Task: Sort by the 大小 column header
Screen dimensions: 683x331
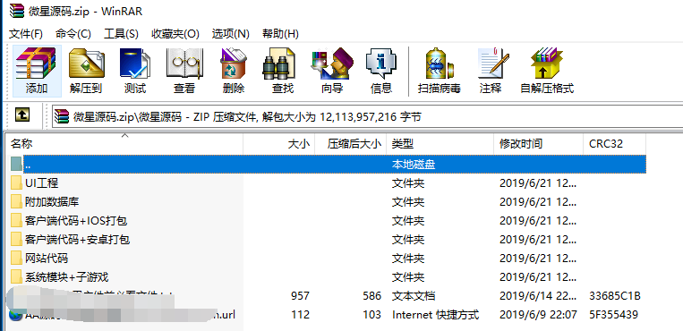Action: (x=278, y=144)
